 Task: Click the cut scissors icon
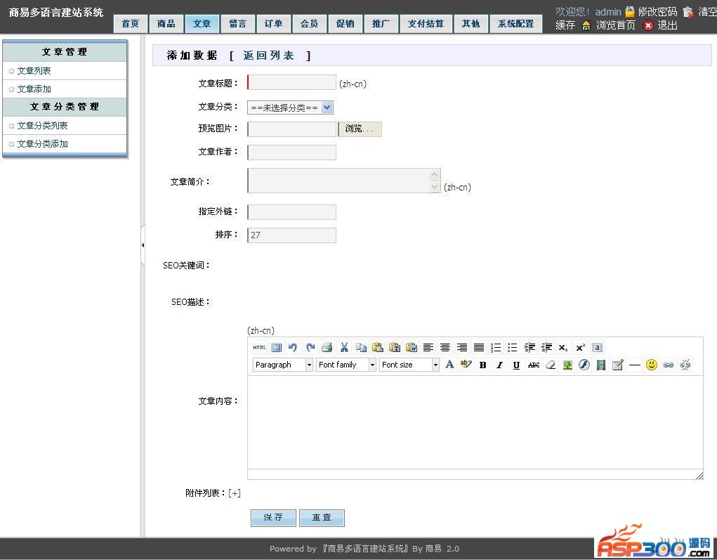pyautogui.click(x=344, y=347)
